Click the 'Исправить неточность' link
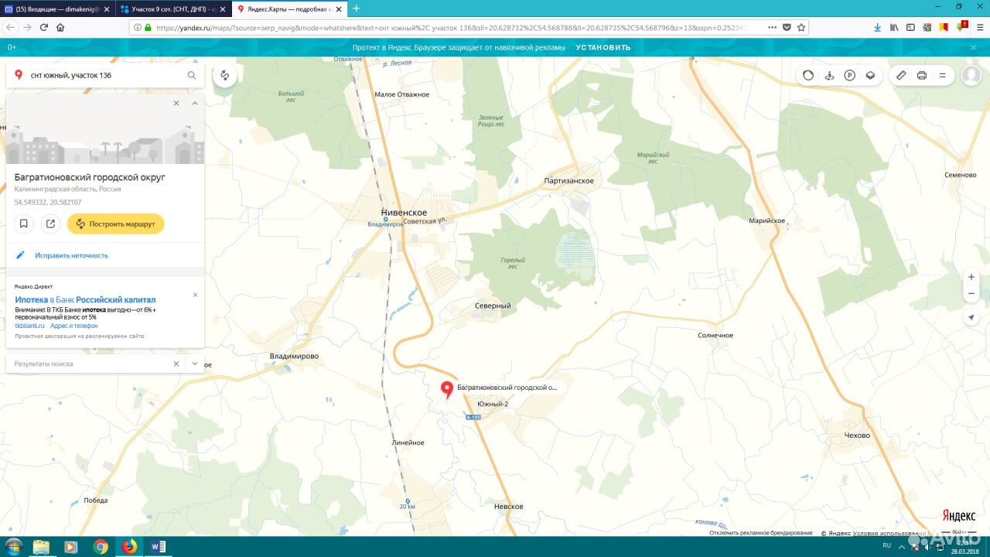The width and height of the screenshot is (990, 557). [71, 255]
